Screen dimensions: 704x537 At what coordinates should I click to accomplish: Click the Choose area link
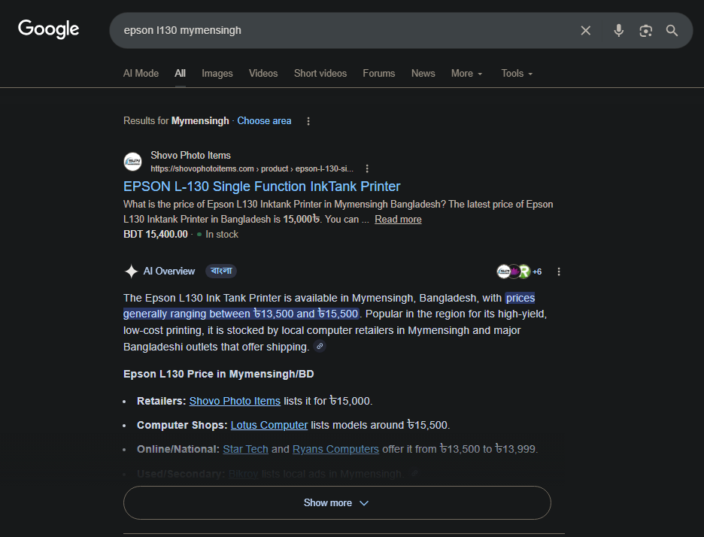point(264,121)
